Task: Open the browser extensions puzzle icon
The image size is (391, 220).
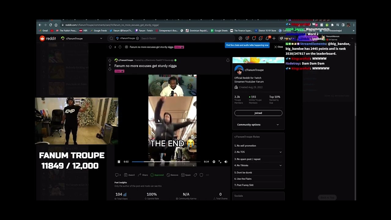Action: [x=332, y=25]
